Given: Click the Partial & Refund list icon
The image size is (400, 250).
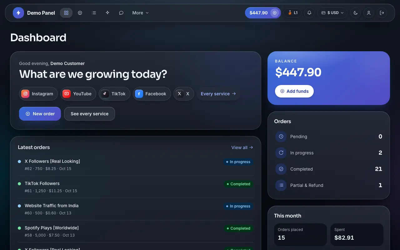Looking at the screenshot, I should [281, 185].
